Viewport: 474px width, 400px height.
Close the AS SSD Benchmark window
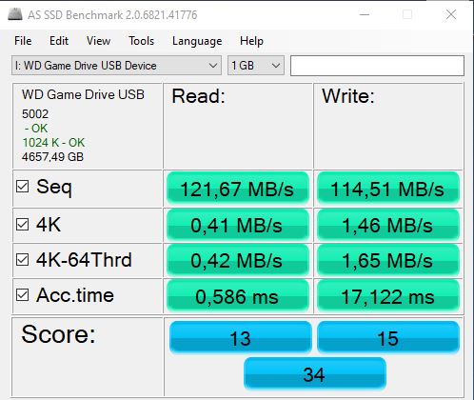451,14
